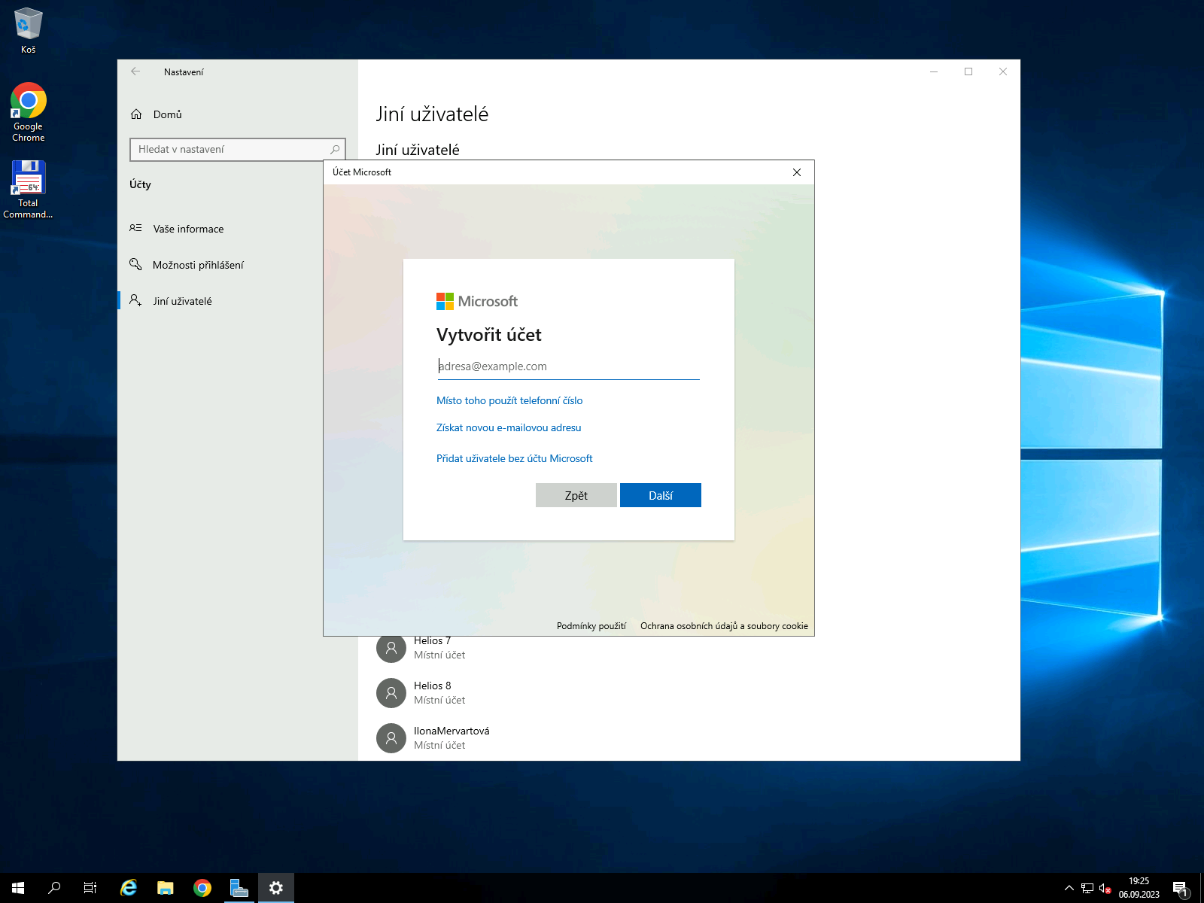Viewport: 1204px width, 903px height.
Task: Click the volume icon in system tray
Action: click(x=1105, y=889)
